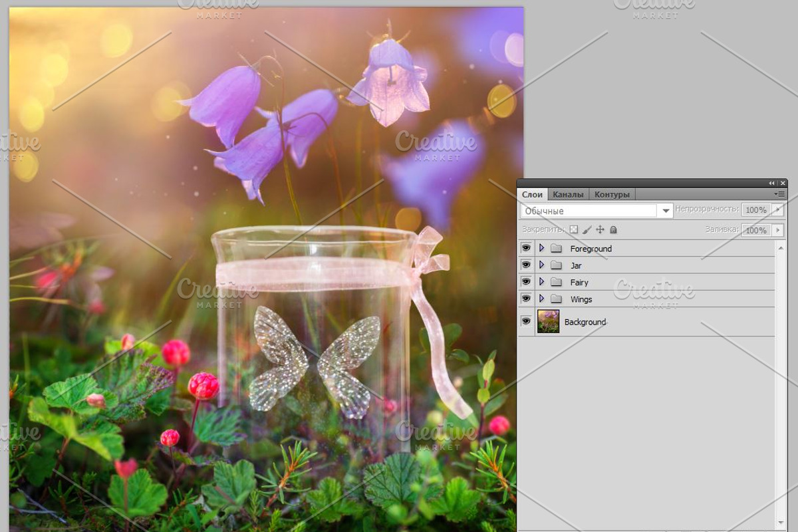Expand the Wings group triangle
The height and width of the screenshot is (532, 798).
(x=541, y=299)
